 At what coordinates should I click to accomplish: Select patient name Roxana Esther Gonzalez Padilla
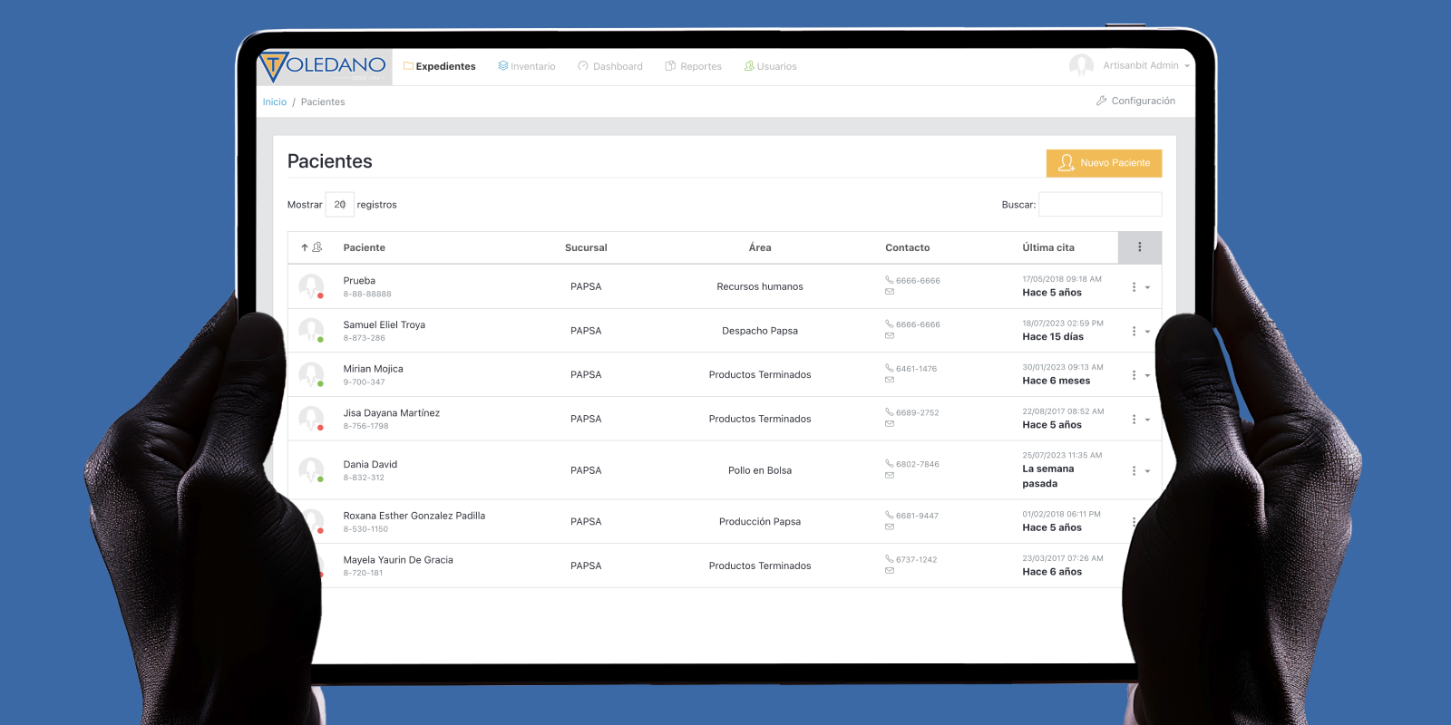[414, 516]
